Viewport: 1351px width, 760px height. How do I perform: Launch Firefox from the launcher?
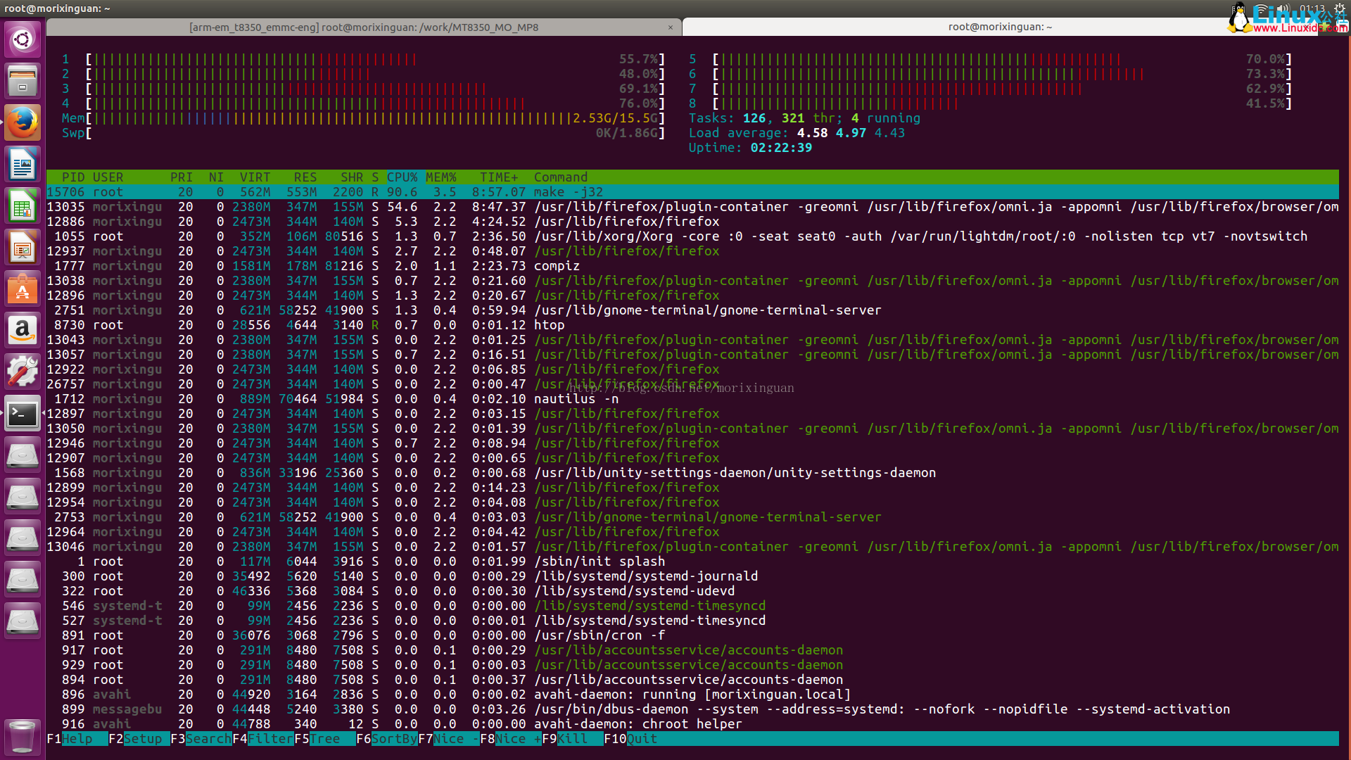click(23, 123)
